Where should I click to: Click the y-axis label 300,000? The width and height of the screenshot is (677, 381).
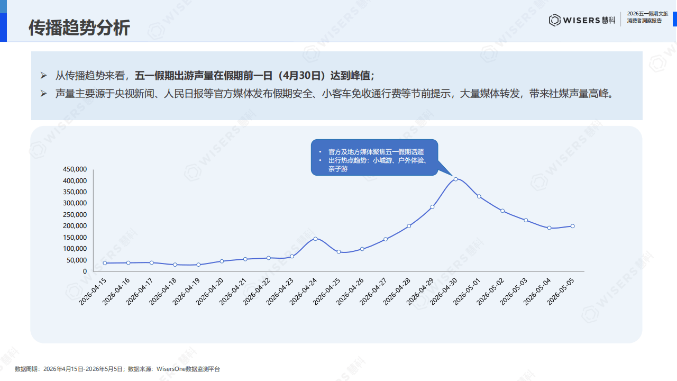pos(75,203)
